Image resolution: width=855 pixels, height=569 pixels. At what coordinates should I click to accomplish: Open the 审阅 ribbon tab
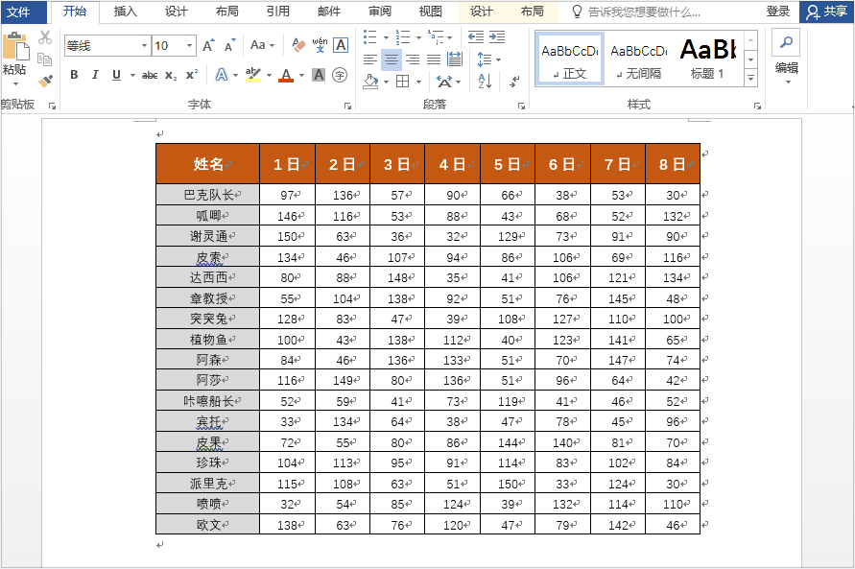click(379, 12)
